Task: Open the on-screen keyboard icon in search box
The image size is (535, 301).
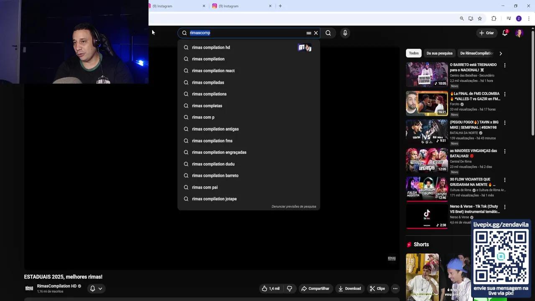Action: (x=308, y=33)
